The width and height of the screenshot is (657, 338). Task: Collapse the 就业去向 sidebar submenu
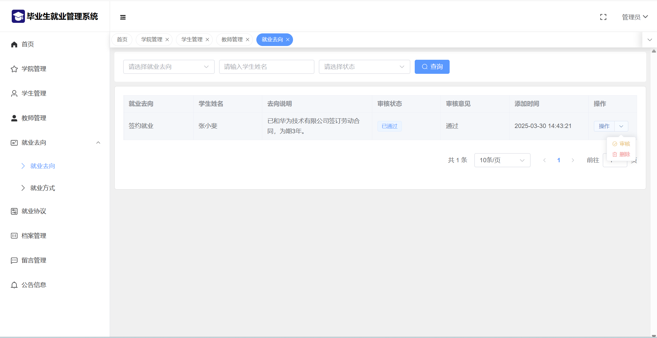pos(98,143)
